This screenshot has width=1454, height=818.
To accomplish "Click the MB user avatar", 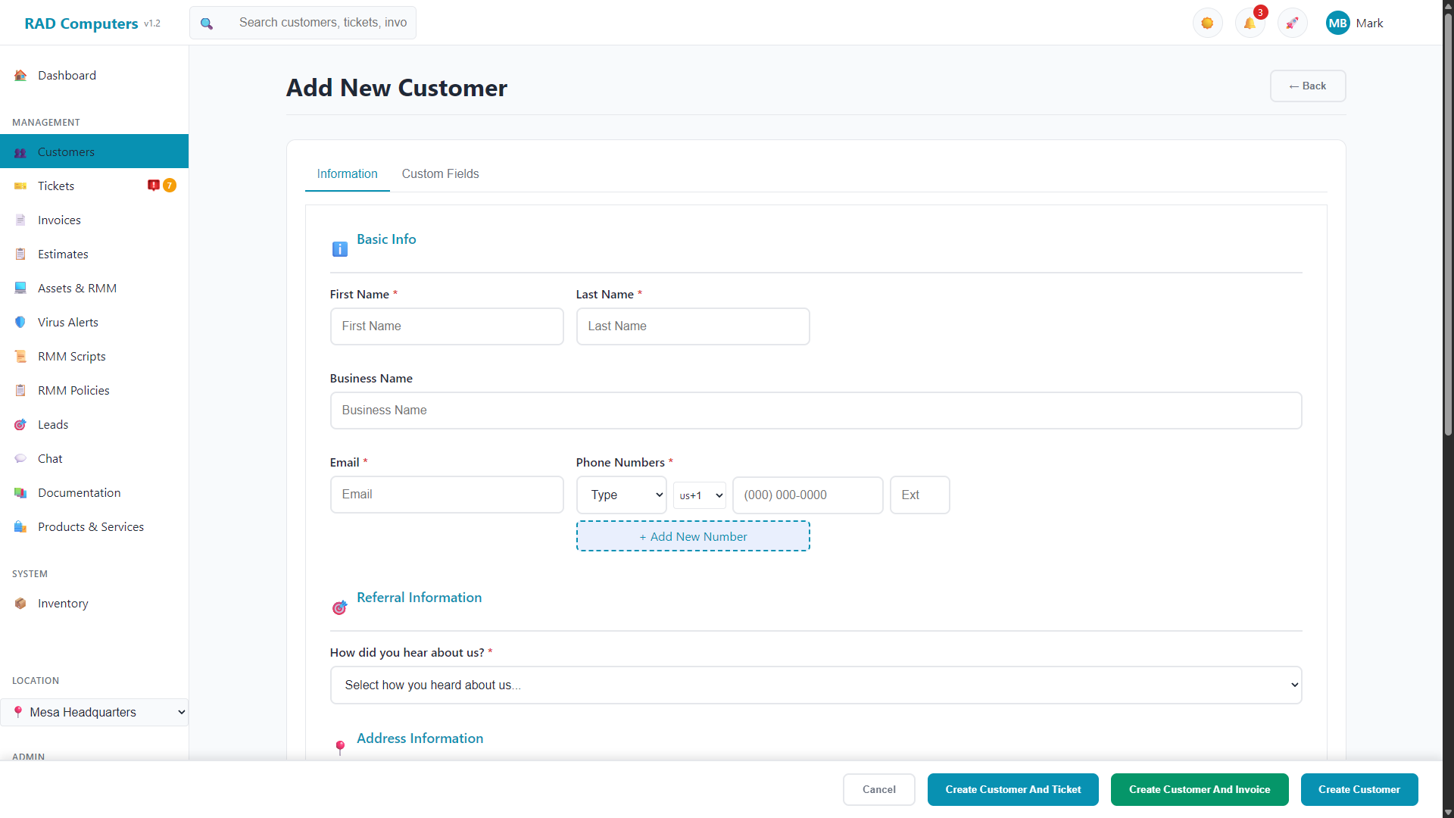I will (1337, 23).
